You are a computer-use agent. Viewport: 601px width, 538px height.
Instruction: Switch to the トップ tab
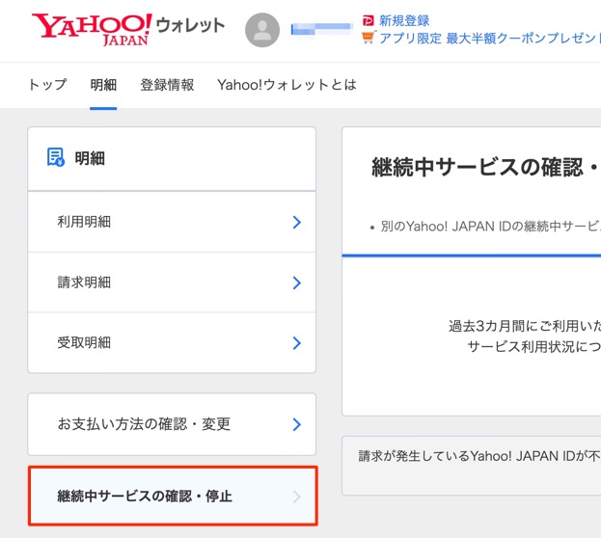click(x=48, y=85)
